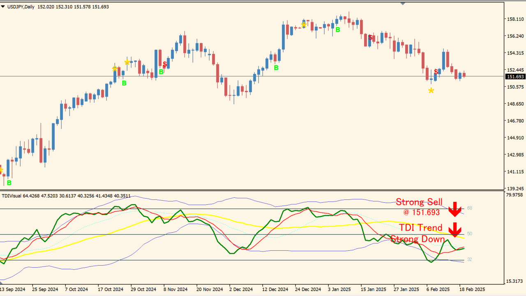The image size is (526, 296).
Task: Click the 50 level label in the indicator
Action: click(470, 234)
